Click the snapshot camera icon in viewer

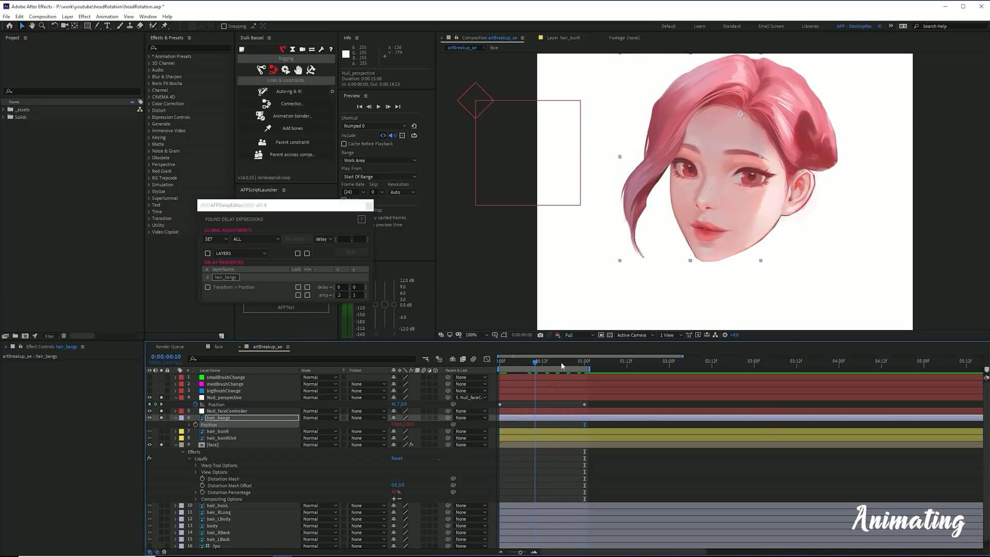pos(540,335)
